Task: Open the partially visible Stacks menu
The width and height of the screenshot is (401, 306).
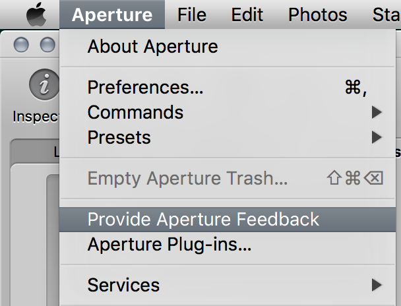Action: pyautogui.click(x=386, y=15)
